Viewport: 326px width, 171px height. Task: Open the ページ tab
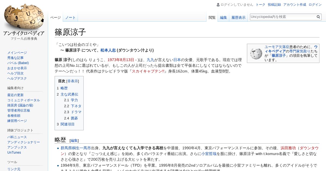point(55,18)
